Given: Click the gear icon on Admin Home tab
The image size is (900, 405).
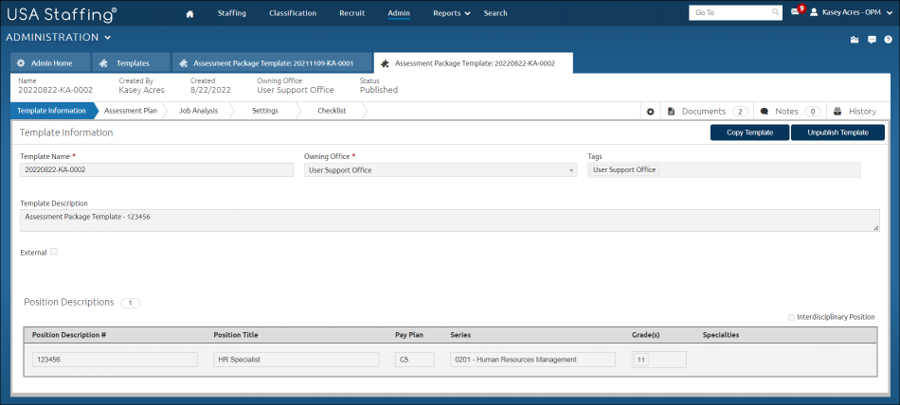Looking at the screenshot, I should click(21, 63).
